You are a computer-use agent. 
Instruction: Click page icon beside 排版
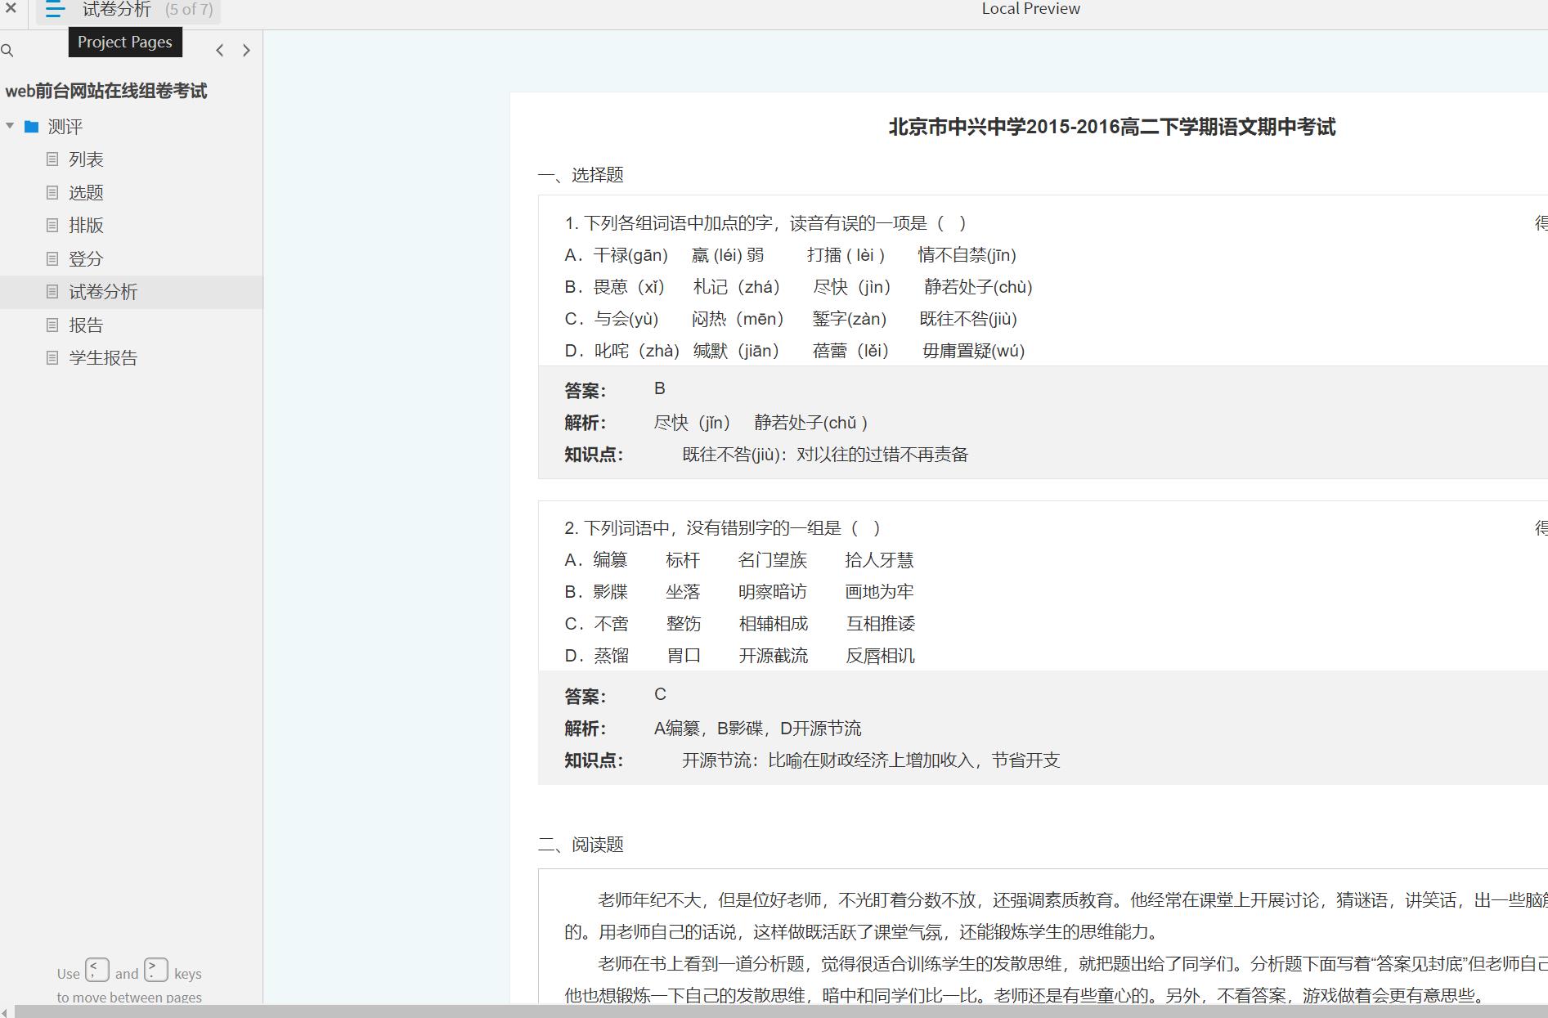52,226
